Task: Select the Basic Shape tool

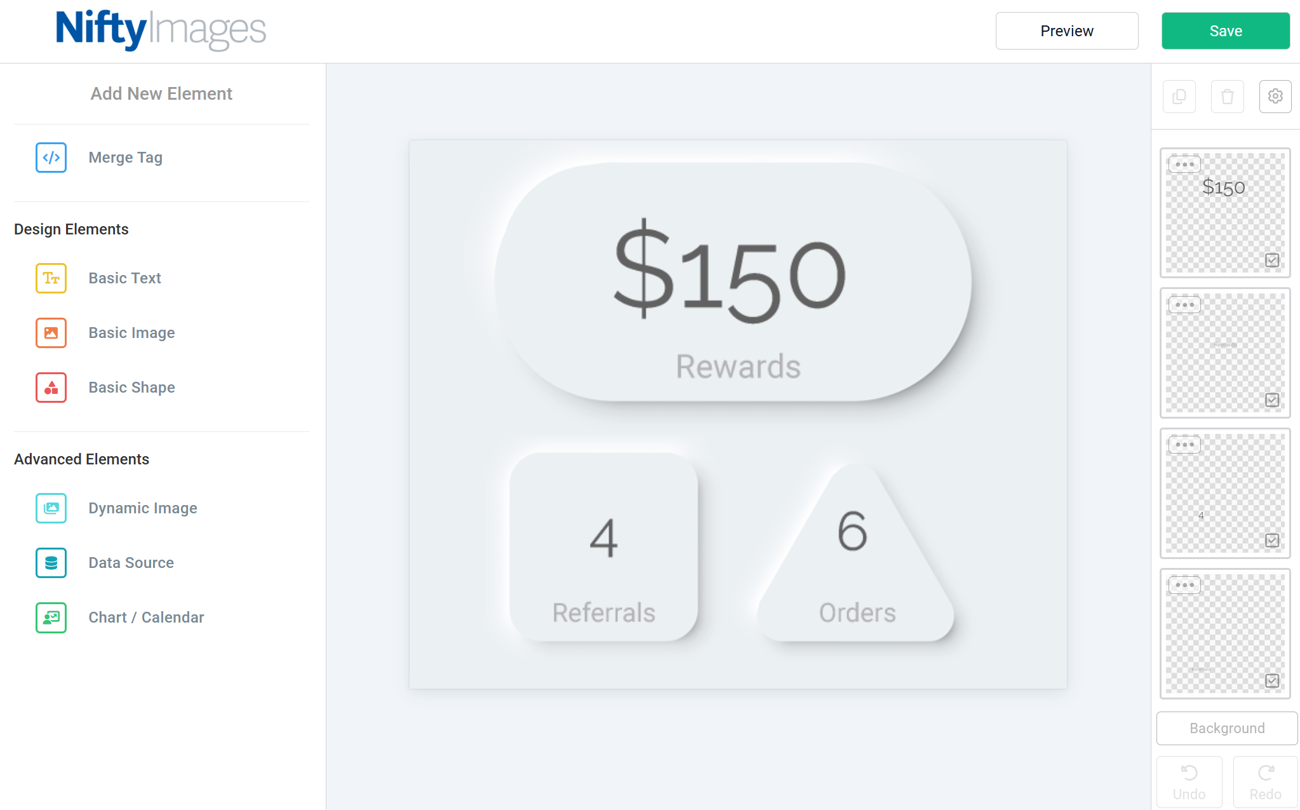Action: (x=131, y=387)
